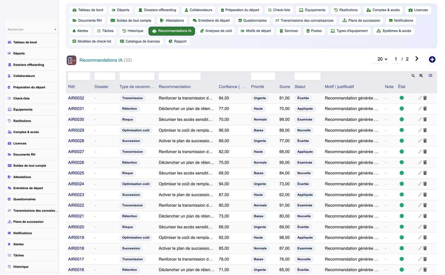The width and height of the screenshot is (445, 275).
Task: Click the Dossier filter input field
Action: tap(105, 76)
